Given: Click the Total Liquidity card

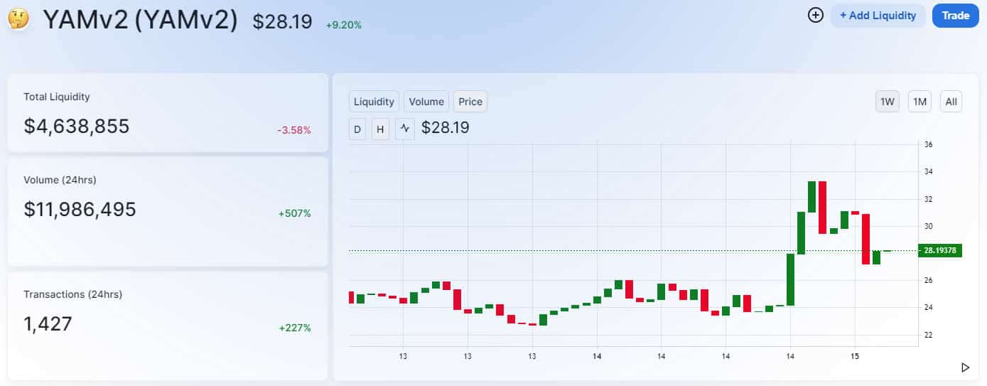Looking at the screenshot, I should click(168, 112).
